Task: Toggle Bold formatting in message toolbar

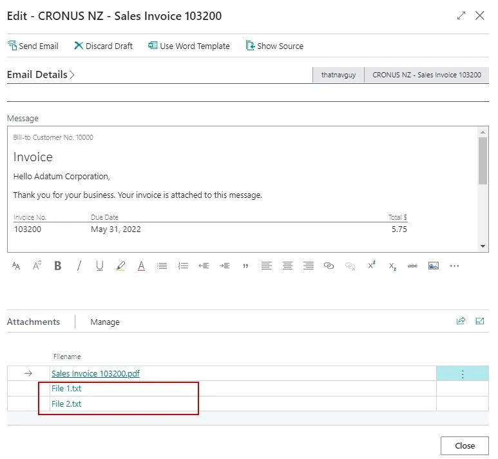Action: tap(58, 266)
